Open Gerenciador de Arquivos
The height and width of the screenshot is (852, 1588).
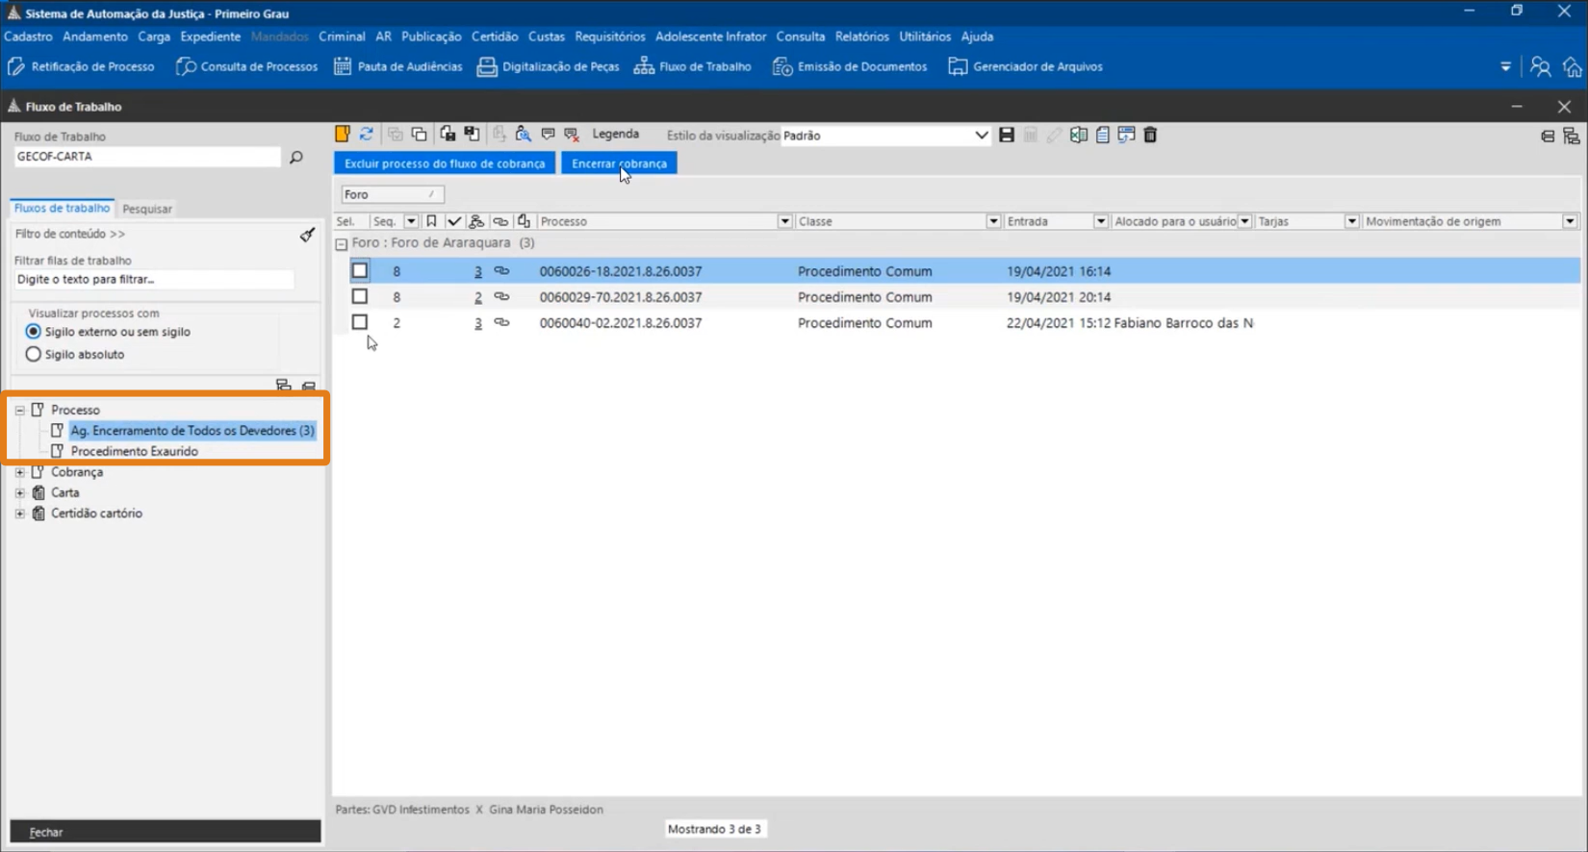(1026, 66)
